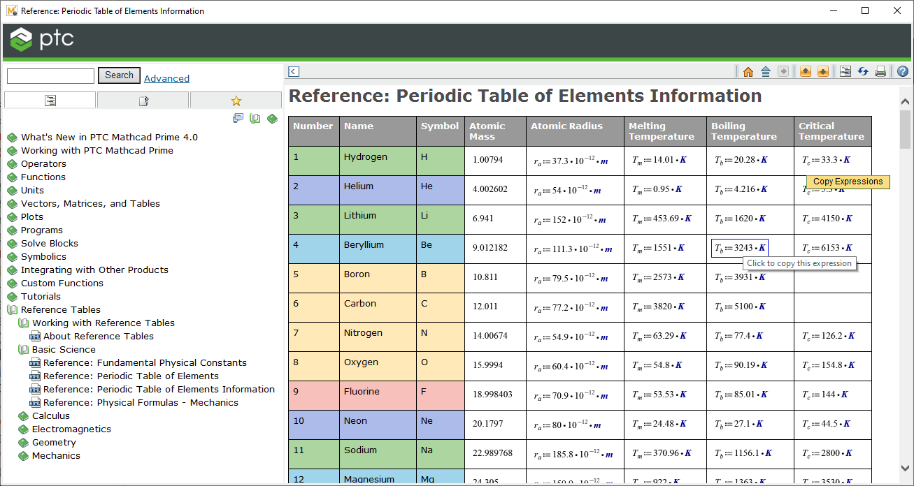The height and width of the screenshot is (486, 914).
Task: Copy the Beryllium boiling temperature expression
Action: pos(739,247)
